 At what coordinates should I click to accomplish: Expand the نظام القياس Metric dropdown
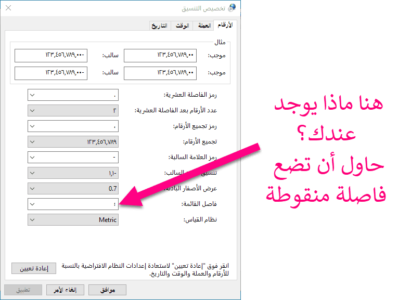32,219
